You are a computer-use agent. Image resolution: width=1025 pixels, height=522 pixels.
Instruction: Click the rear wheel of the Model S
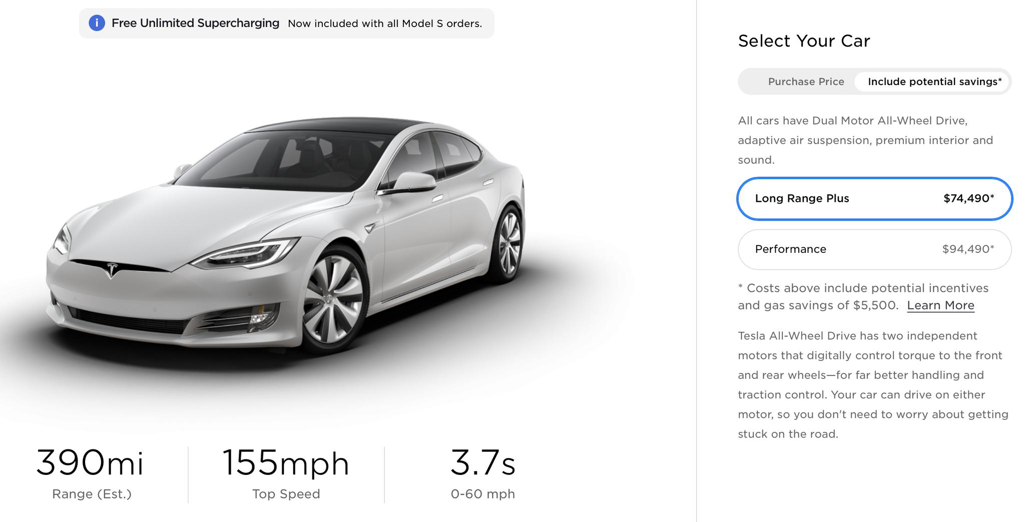pyautogui.click(x=509, y=244)
